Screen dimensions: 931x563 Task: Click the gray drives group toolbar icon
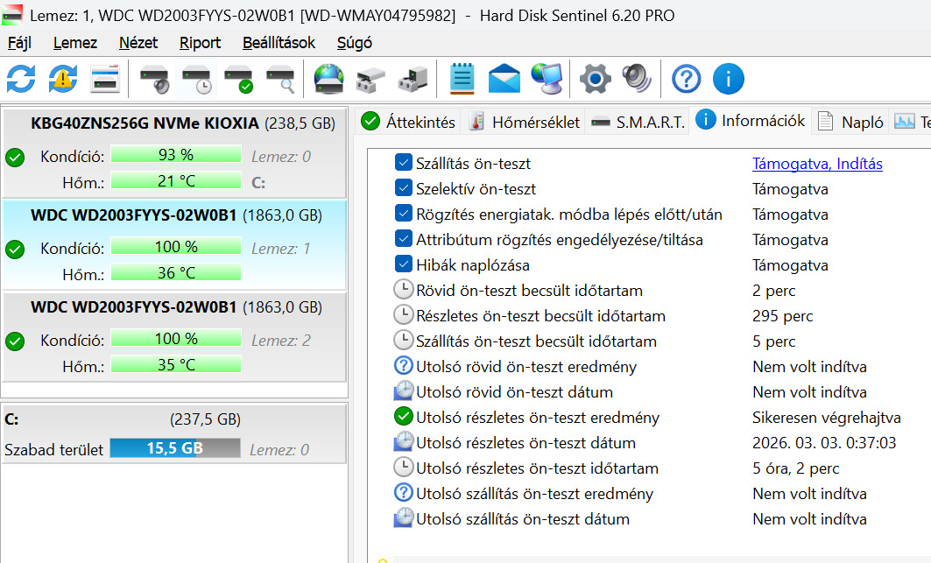pyautogui.click(x=370, y=79)
